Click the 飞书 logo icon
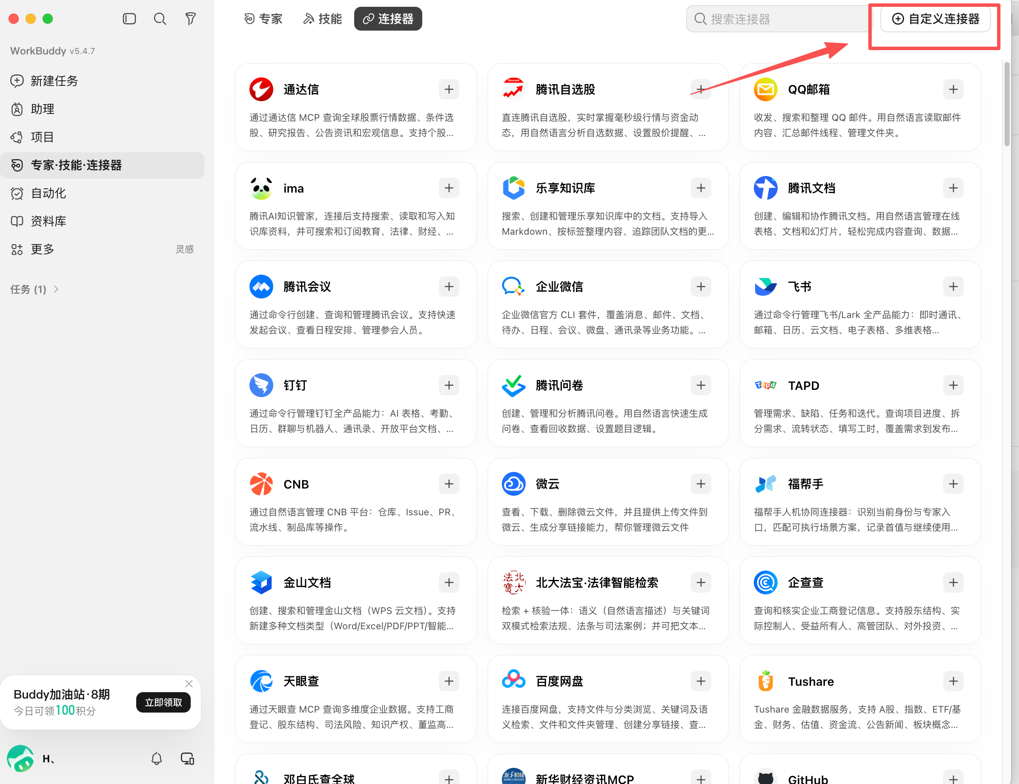 coord(766,286)
